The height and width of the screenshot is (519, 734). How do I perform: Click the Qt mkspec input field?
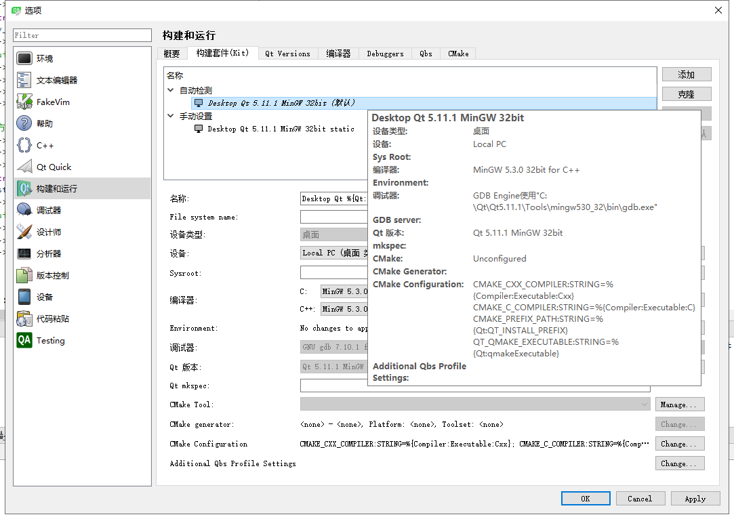475,386
